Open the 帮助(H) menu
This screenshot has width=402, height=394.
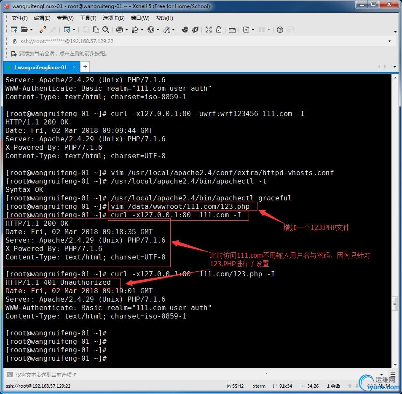coord(164,18)
